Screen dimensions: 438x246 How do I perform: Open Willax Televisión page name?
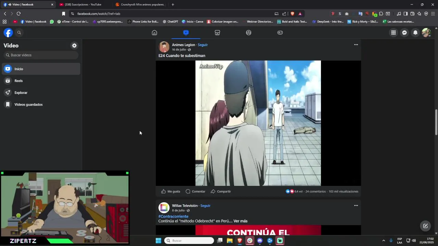coord(185,206)
